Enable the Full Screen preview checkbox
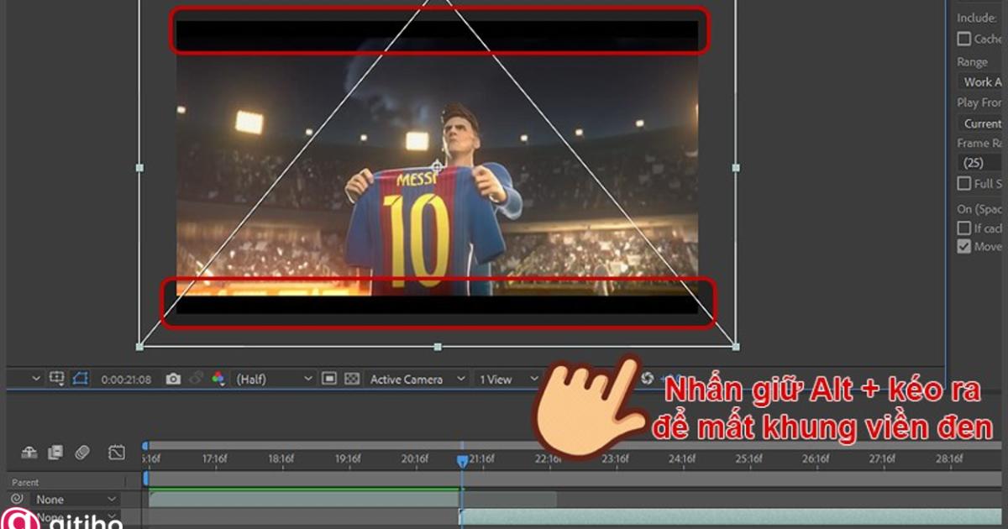Screen dimensions: 1008x529 [963, 183]
